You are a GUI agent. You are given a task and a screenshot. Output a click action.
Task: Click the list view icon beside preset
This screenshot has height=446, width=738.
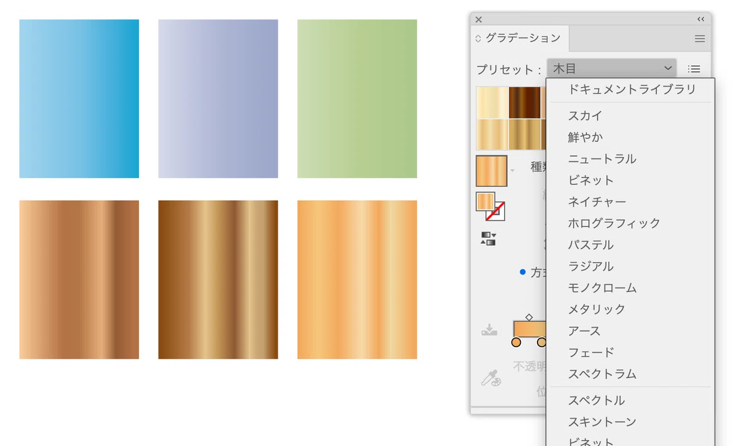(x=694, y=69)
